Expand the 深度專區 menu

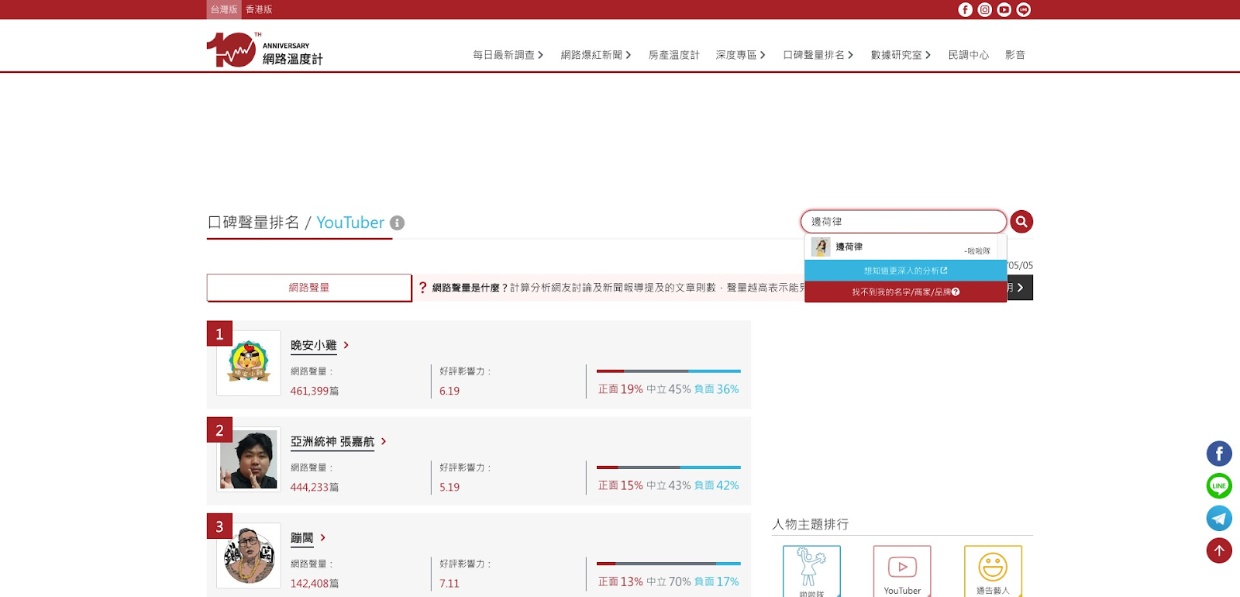tap(741, 55)
